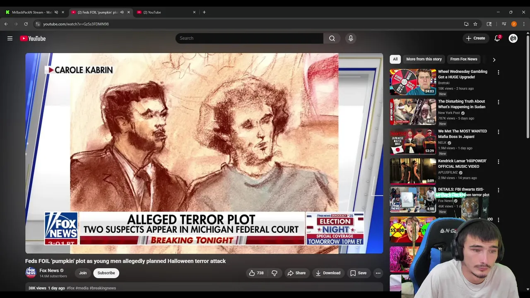Screen dimensions: 530x298
Task: Select the All filter chip
Action: pyautogui.click(x=395, y=59)
